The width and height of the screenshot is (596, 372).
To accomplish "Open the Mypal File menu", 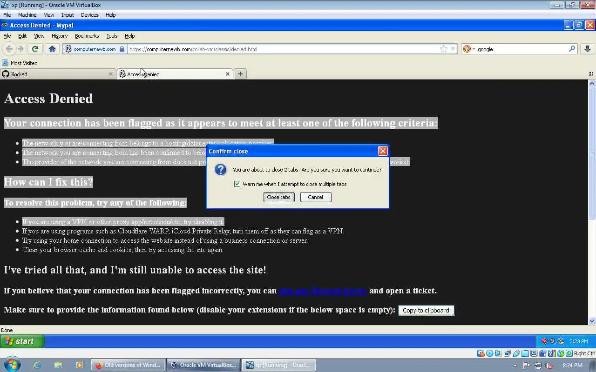I will click(x=7, y=36).
